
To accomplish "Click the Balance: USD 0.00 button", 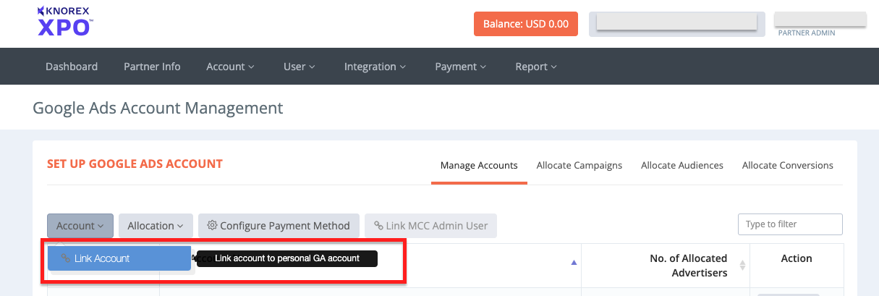I will tap(526, 24).
